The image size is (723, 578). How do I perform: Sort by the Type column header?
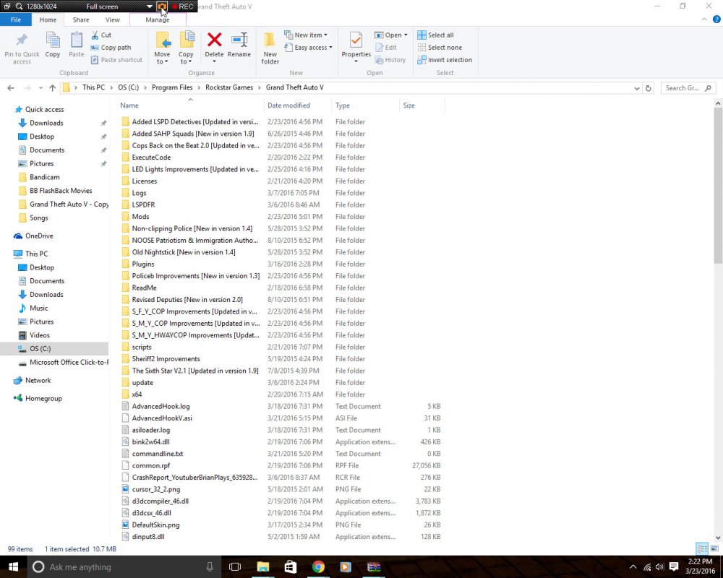coord(365,105)
